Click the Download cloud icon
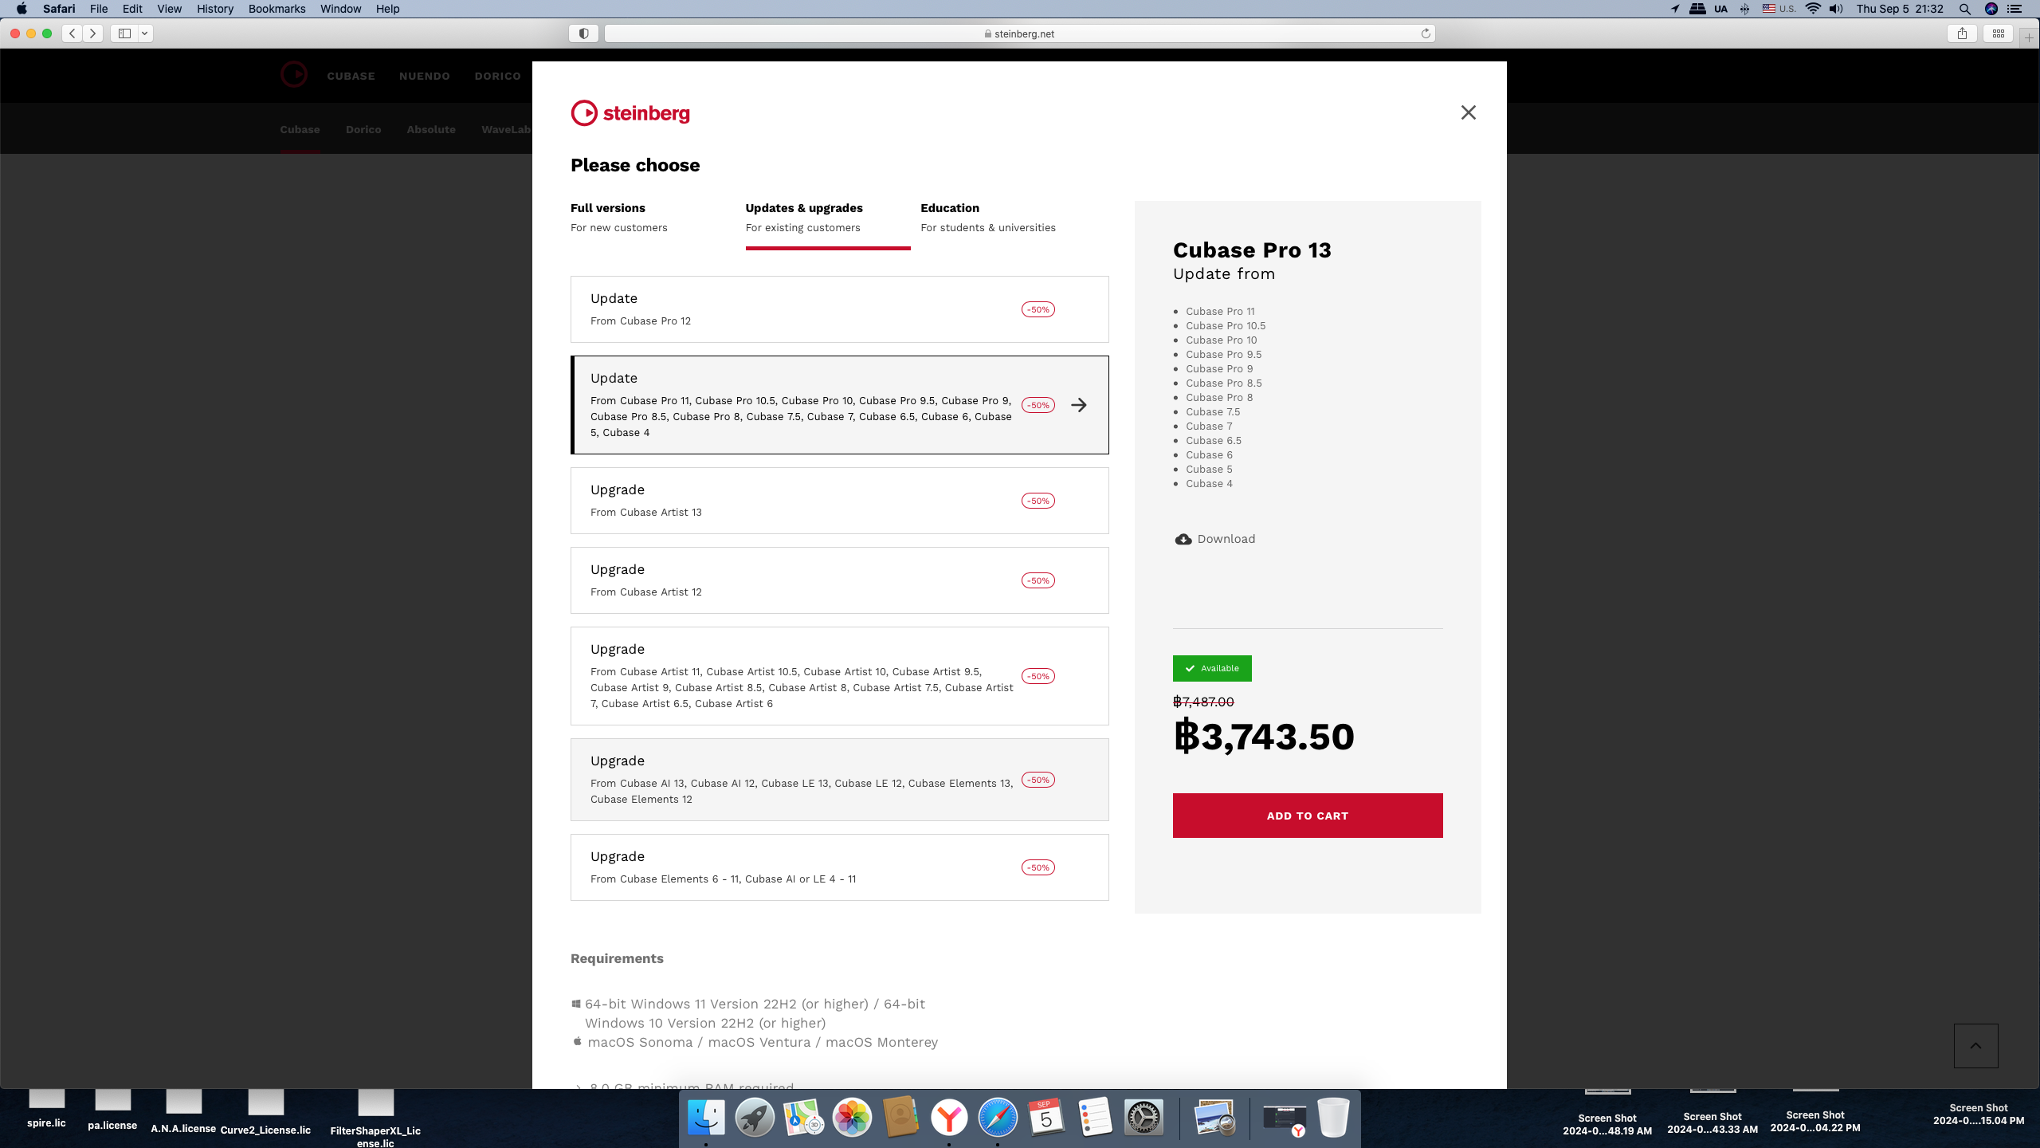This screenshot has height=1148, width=2040. pyautogui.click(x=1183, y=539)
